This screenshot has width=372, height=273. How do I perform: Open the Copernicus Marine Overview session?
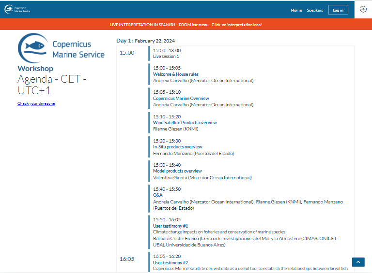[181, 99]
